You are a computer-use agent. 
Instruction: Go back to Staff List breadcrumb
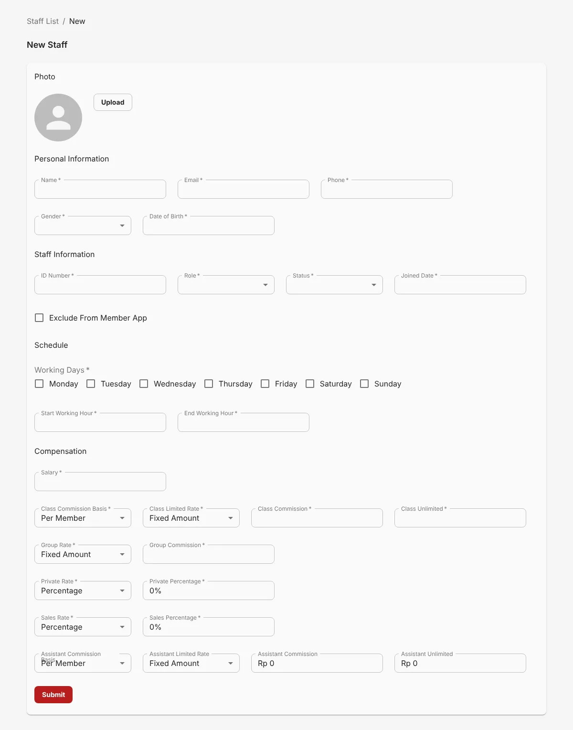[x=42, y=21]
